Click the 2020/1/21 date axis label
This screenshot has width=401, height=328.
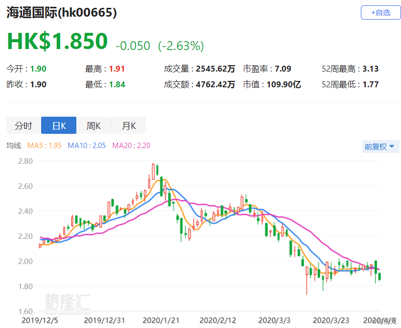pyautogui.click(x=161, y=320)
